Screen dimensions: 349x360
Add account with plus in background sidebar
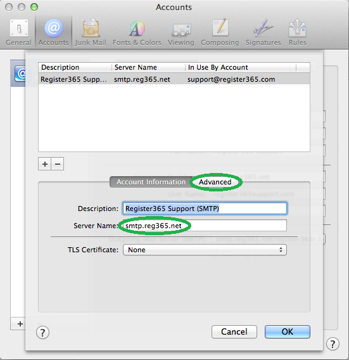pyautogui.click(x=20, y=324)
